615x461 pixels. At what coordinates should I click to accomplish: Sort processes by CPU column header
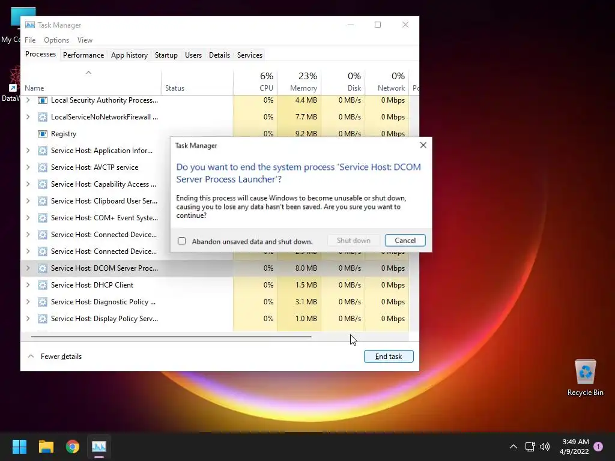pyautogui.click(x=256, y=83)
